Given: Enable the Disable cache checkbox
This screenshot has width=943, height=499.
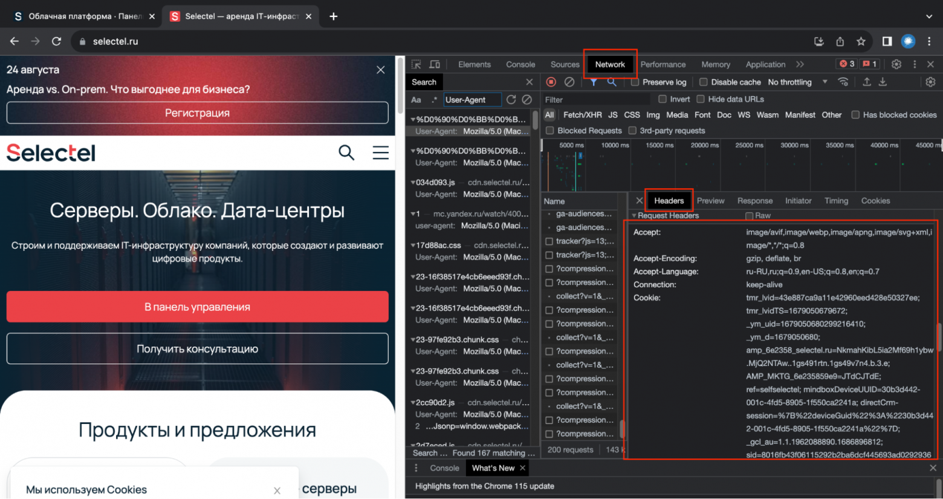Looking at the screenshot, I should (x=703, y=82).
